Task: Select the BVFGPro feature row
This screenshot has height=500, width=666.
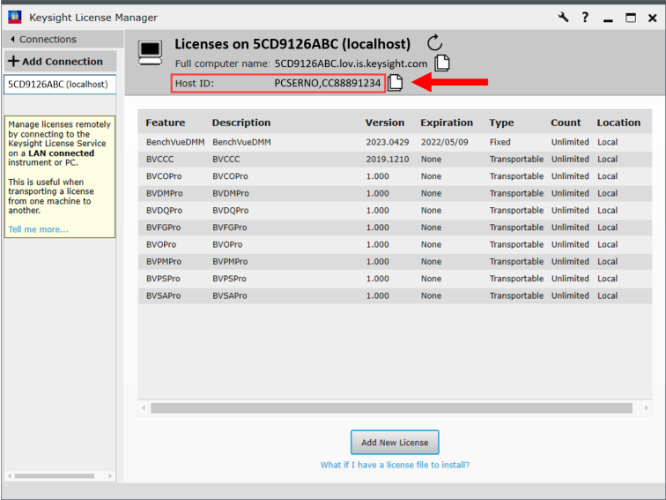Action: pyautogui.click(x=395, y=227)
